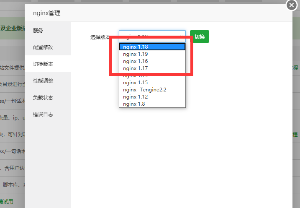Click the green 切换 button
Image resolution: width=300 pixels, height=208 pixels.
pyautogui.click(x=199, y=36)
